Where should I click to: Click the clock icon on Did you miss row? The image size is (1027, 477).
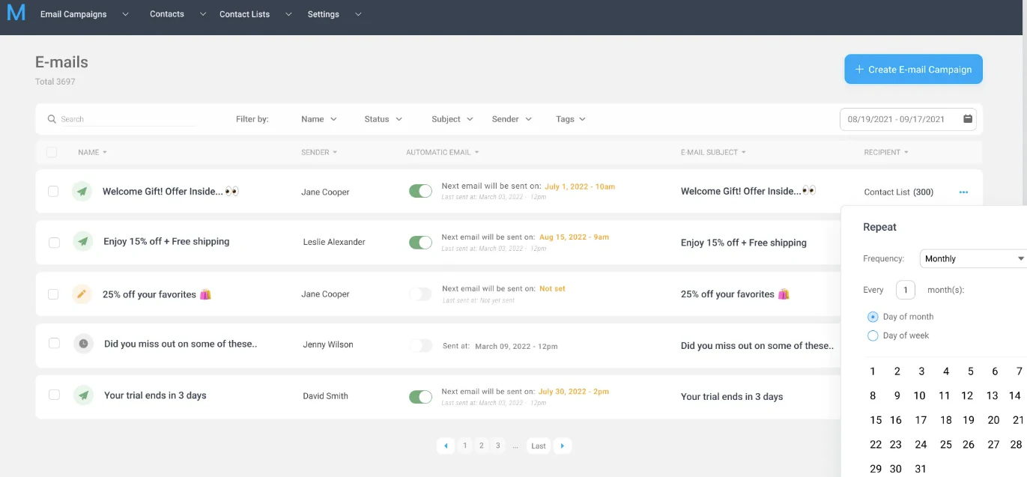82,345
